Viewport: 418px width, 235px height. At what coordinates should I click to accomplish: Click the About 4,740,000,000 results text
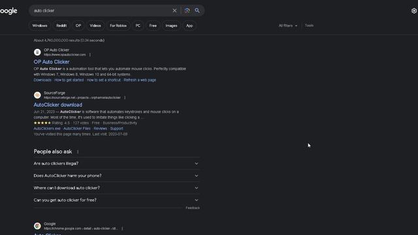(x=69, y=40)
